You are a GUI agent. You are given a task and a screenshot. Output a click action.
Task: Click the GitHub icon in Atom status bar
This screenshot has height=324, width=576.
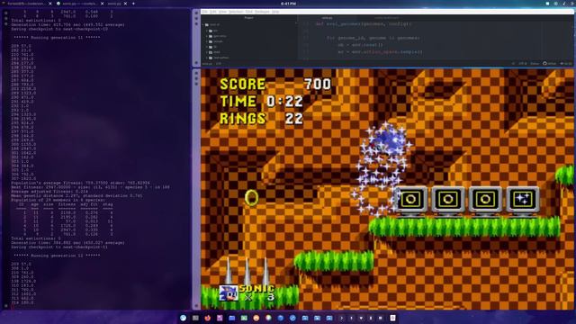pos(549,64)
